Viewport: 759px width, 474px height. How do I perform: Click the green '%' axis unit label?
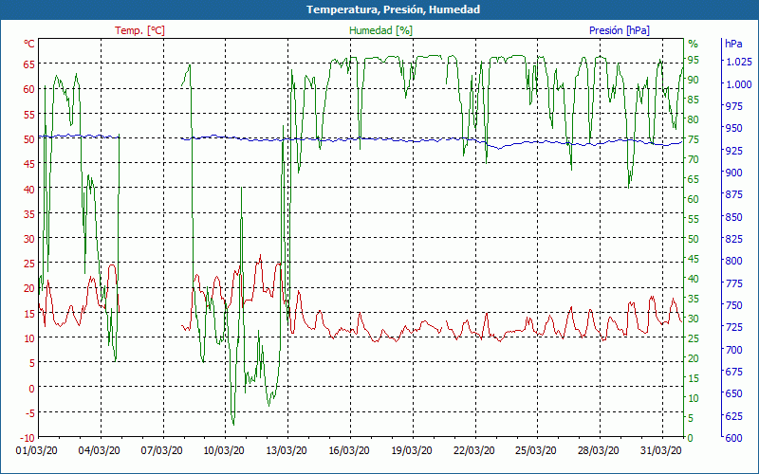click(x=694, y=44)
